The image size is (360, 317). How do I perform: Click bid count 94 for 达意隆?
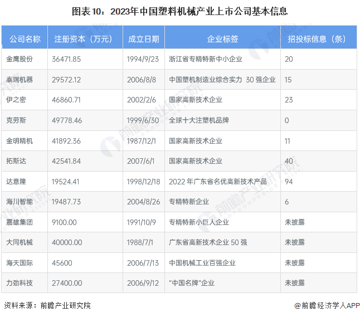(289, 182)
